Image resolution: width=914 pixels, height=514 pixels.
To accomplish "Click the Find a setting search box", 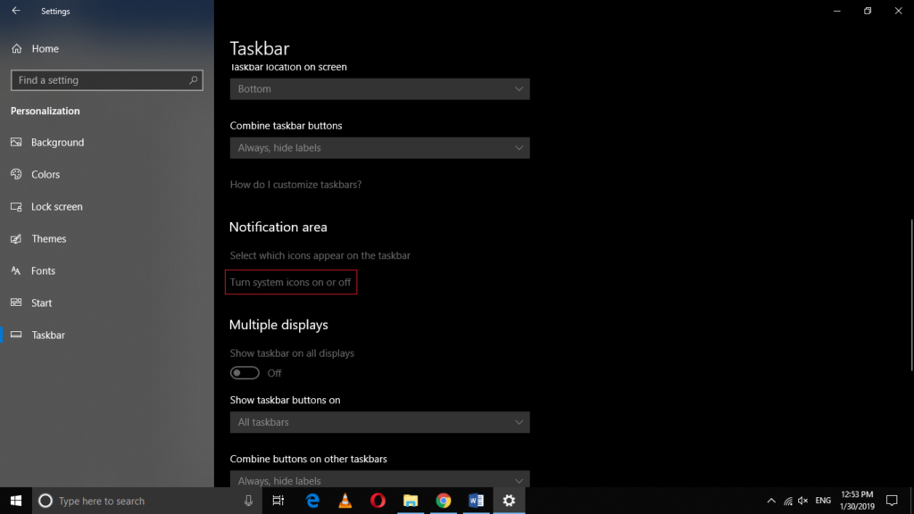I will [x=107, y=80].
